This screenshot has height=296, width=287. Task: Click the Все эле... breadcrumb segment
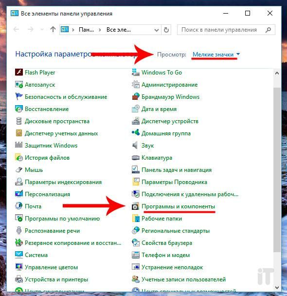118,30
